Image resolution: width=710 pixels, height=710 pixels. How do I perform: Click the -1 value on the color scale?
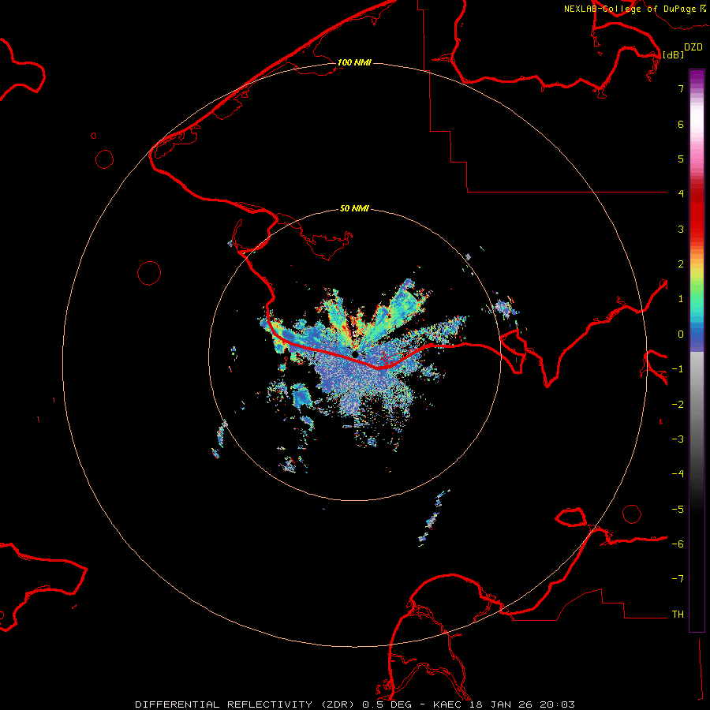[678, 369]
